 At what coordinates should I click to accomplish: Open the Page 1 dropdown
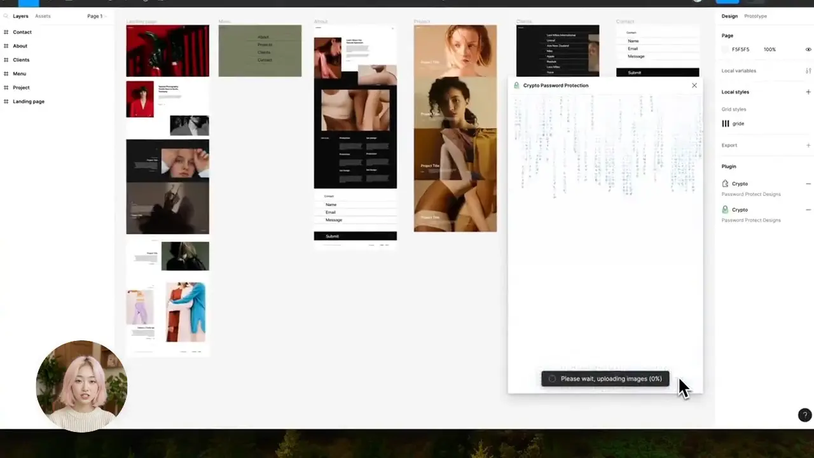(96, 16)
